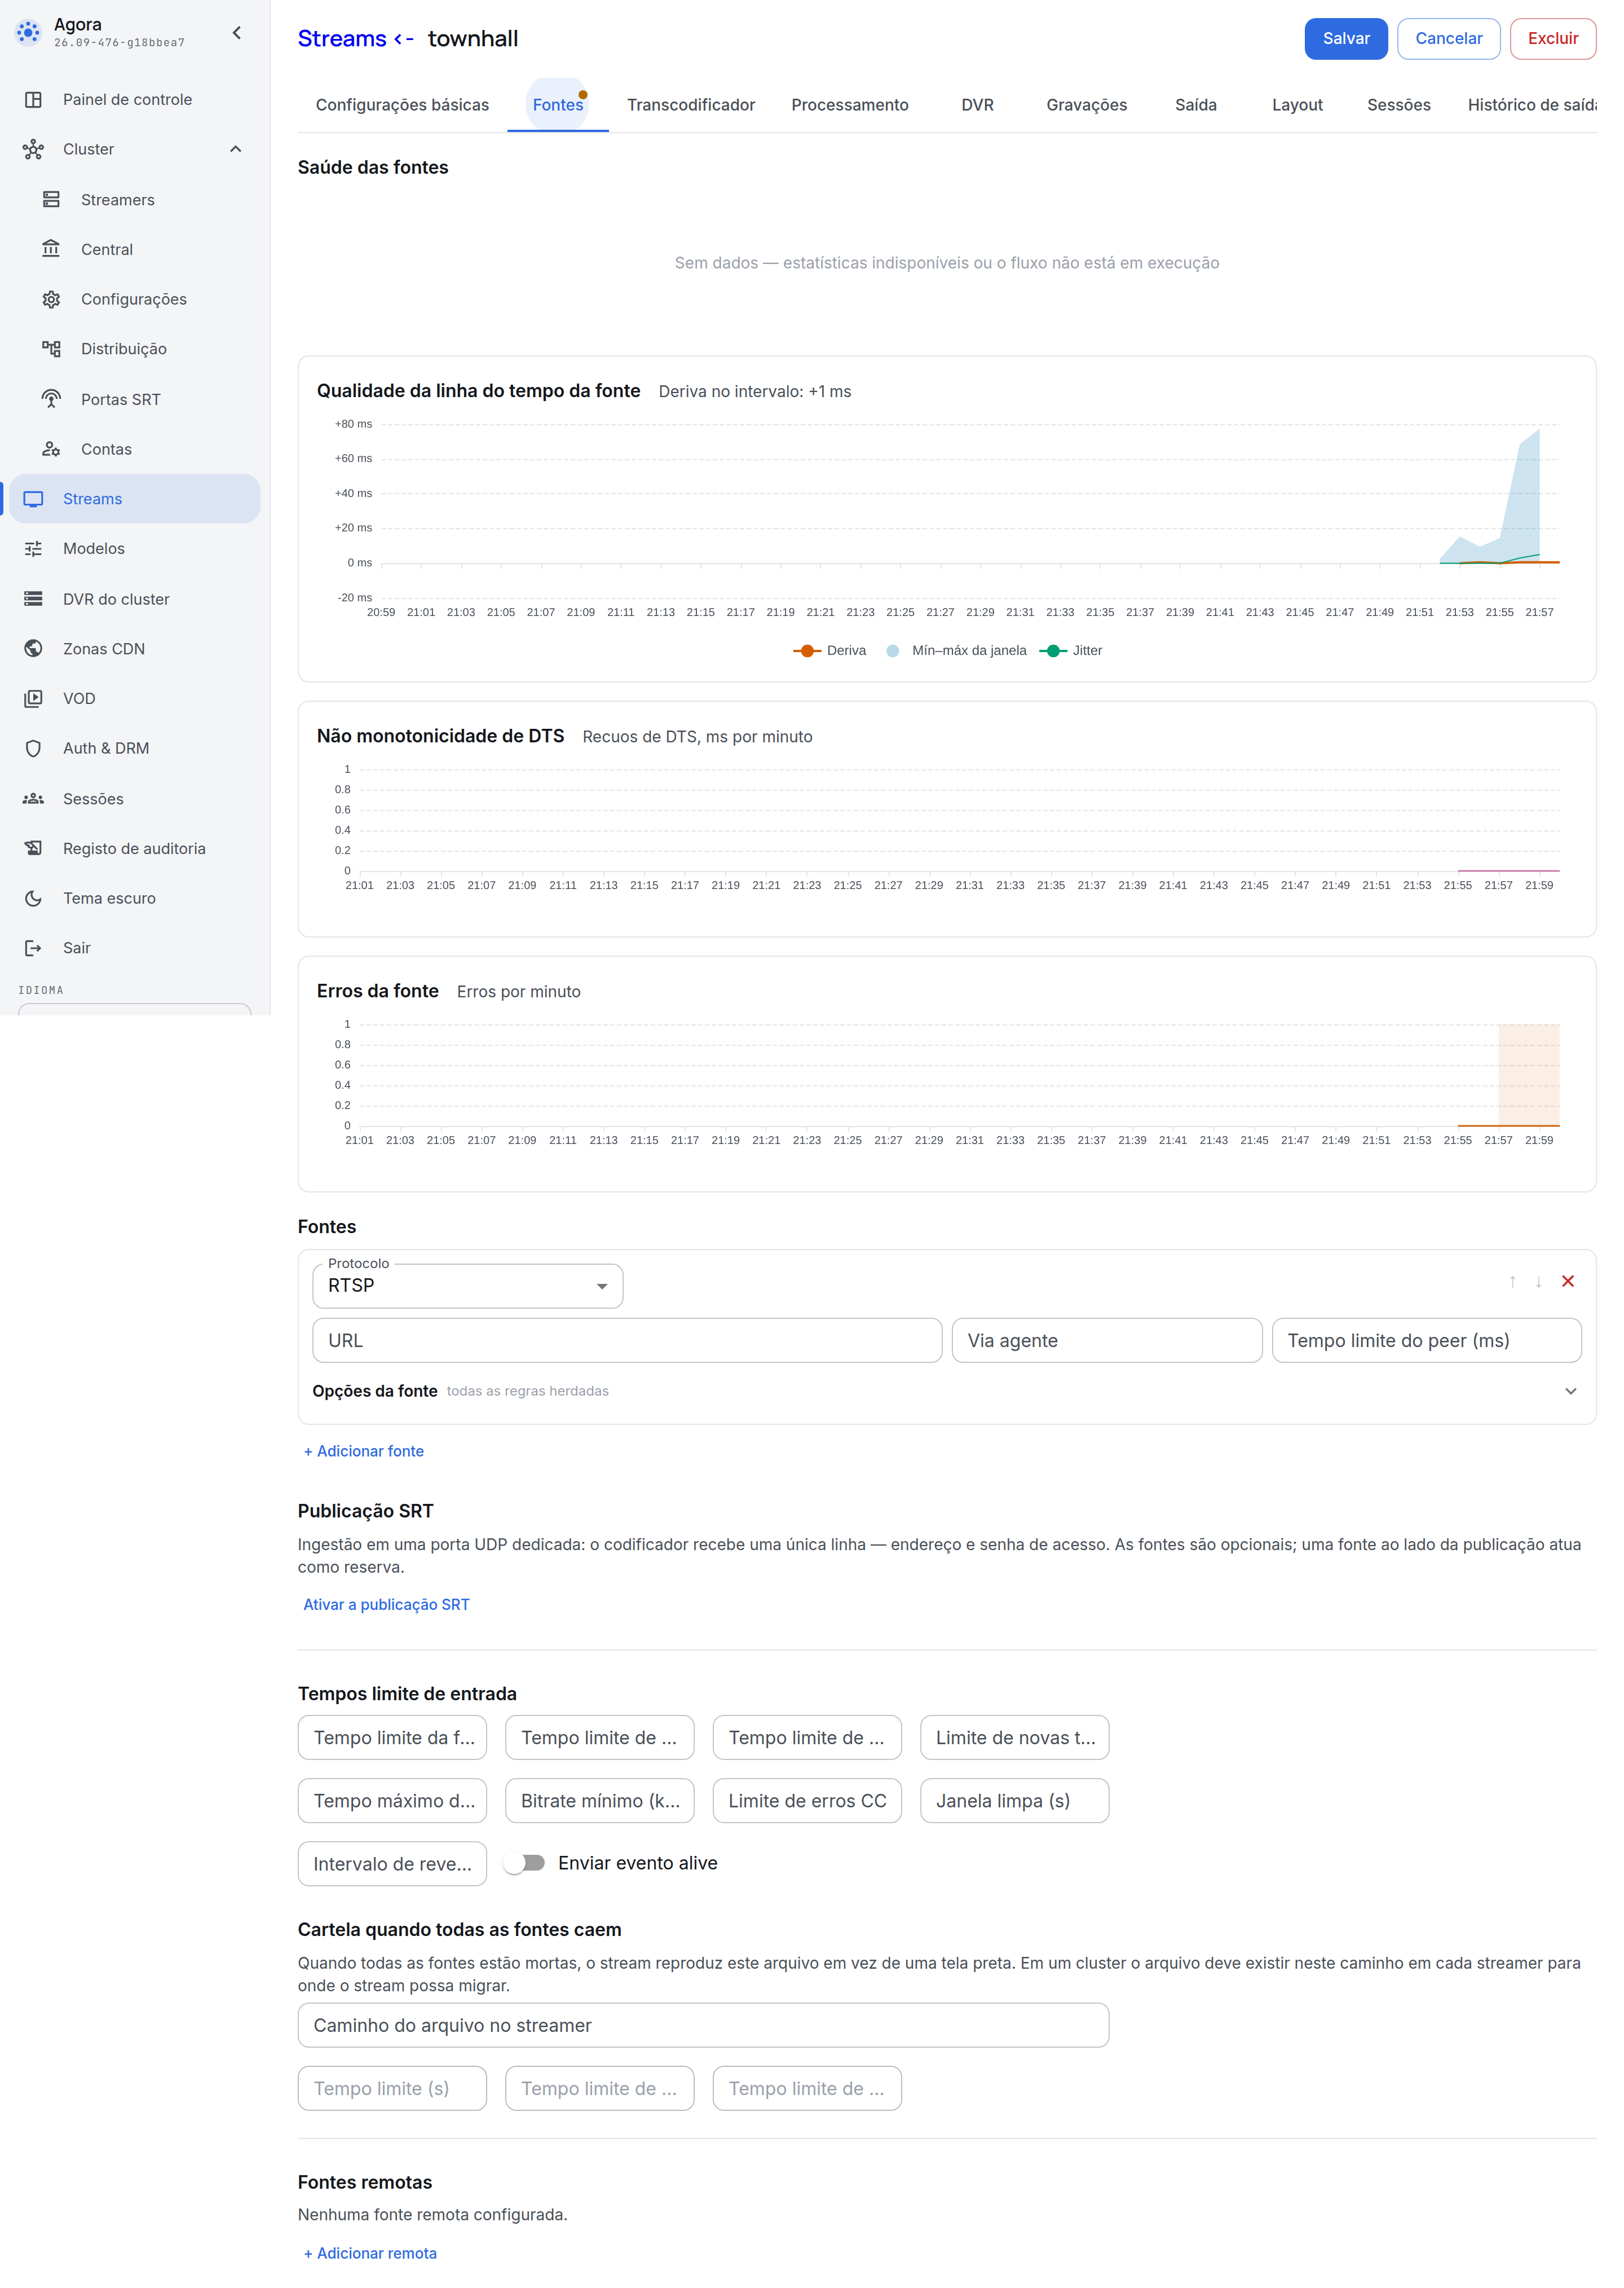Viewport: 1624px width, 2288px height.
Task: Click Ativar a publicação SRT link
Action: 386,1605
